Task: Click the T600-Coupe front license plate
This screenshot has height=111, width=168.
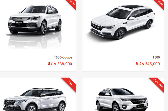Action: 19,23
